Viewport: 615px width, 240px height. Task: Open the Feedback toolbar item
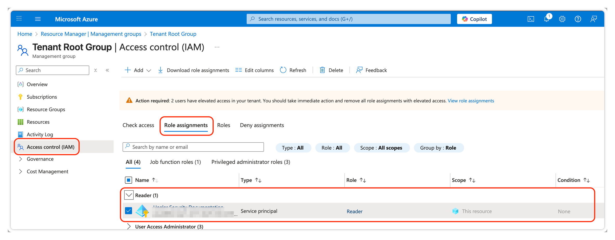pos(371,70)
